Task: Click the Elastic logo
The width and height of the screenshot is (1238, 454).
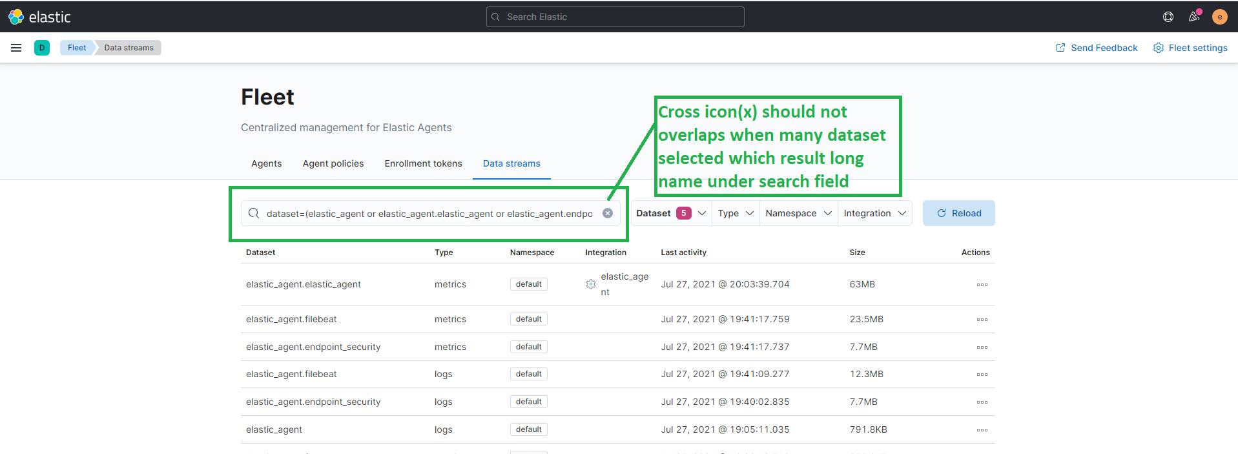Action: pos(39,17)
